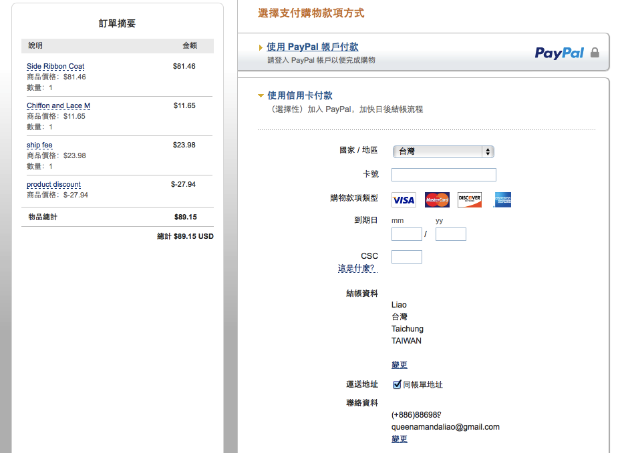Image resolution: width=624 pixels, height=453 pixels.
Task: Open the 國家 / 地區 dropdown showing 台灣
Action: [444, 151]
